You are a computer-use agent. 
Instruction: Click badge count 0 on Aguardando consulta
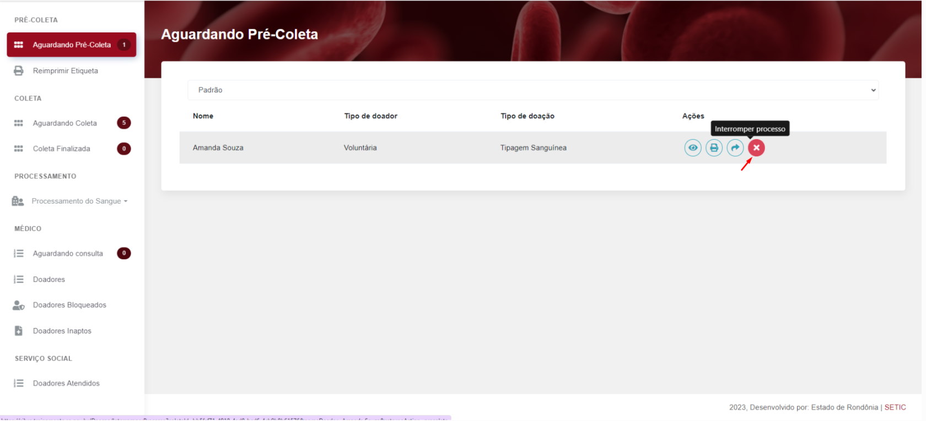(124, 253)
